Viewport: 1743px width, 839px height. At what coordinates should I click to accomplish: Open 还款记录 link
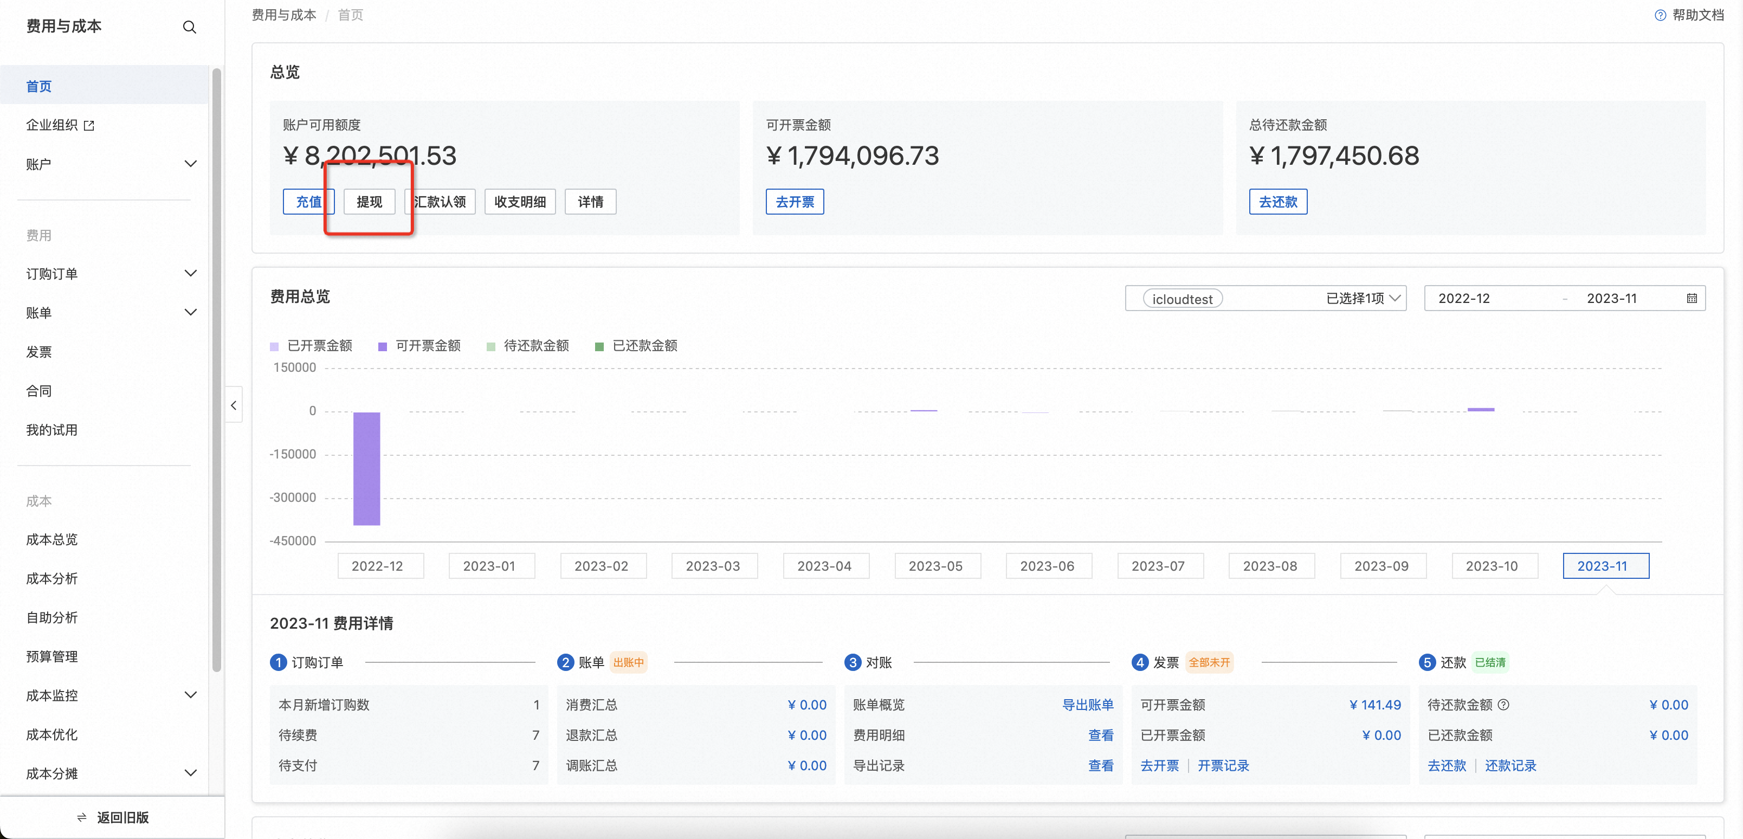pyautogui.click(x=1511, y=765)
